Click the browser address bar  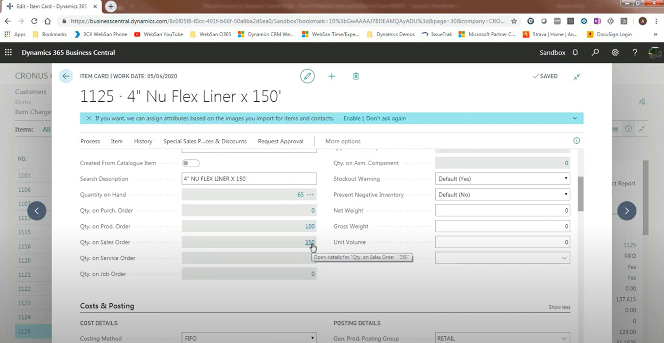(x=287, y=21)
